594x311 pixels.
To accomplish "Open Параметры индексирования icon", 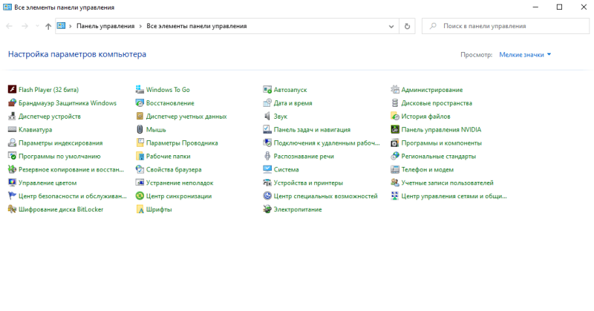I will pos(12,143).
